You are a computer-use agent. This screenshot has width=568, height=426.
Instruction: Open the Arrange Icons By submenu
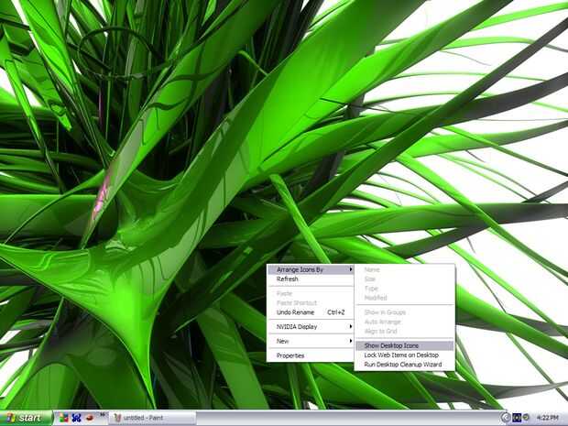310,269
